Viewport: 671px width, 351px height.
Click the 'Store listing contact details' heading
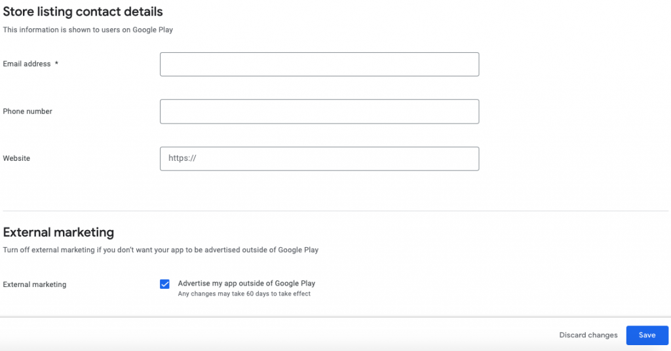[x=83, y=12]
